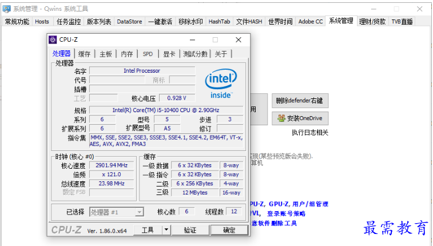Click the 扩展型号 value A5
Image resolution: width=433 pixels, height=246 pixels.
pyautogui.click(x=167, y=128)
